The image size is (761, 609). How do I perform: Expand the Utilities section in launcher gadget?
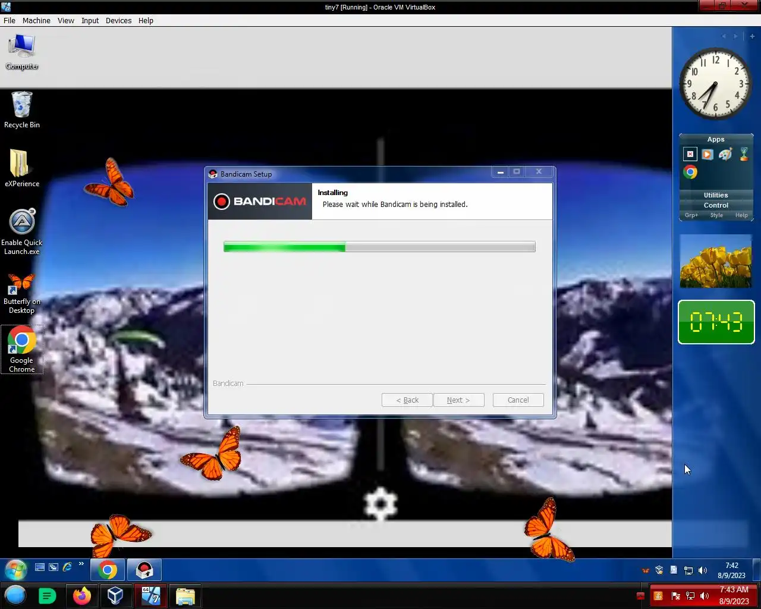click(x=716, y=195)
